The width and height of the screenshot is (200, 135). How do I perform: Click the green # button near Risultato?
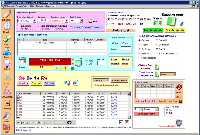73,68
